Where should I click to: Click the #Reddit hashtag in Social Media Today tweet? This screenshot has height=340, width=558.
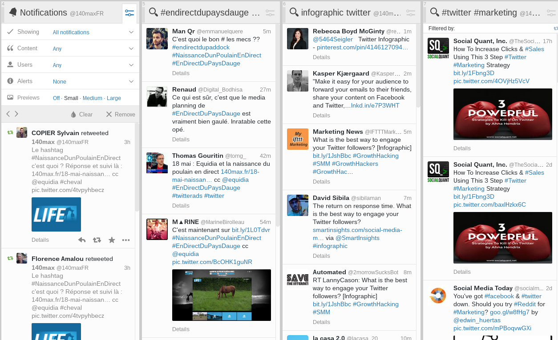[525, 304]
